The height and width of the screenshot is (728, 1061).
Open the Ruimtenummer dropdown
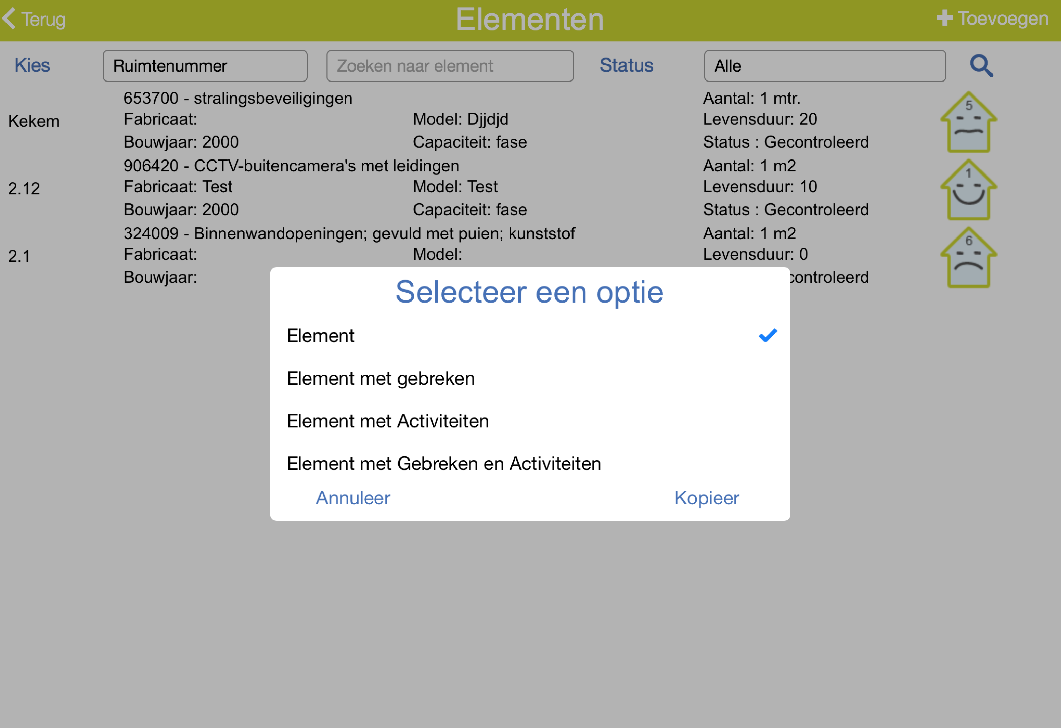click(205, 66)
